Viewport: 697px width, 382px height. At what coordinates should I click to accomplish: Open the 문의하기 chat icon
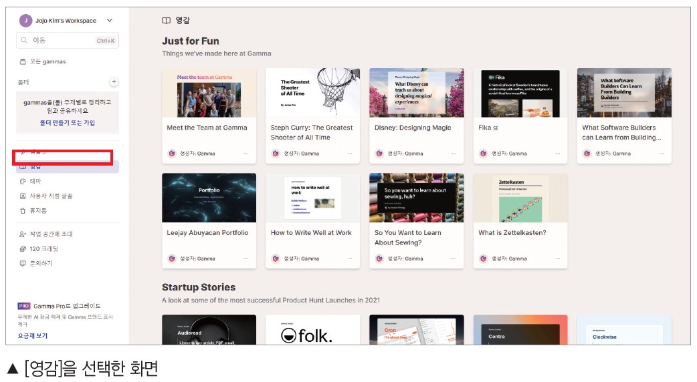point(23,263)
